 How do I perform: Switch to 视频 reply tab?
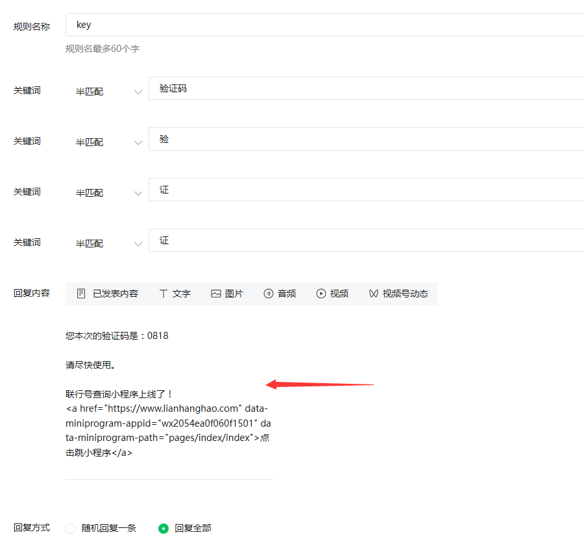332,294
